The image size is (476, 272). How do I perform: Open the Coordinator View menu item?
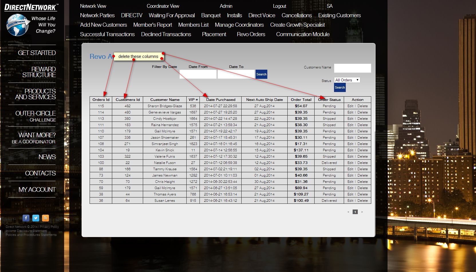[163, 6]
